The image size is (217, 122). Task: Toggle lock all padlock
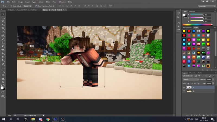199,84
